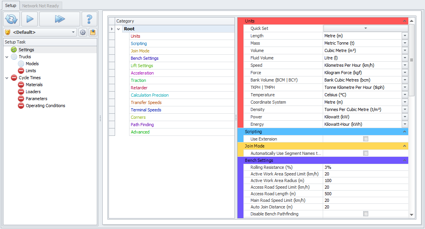Image resolution: width=425 pixels, height=229 pixels.
Task: Select the Operating Conditions task
Action: [x=45, y=106]
